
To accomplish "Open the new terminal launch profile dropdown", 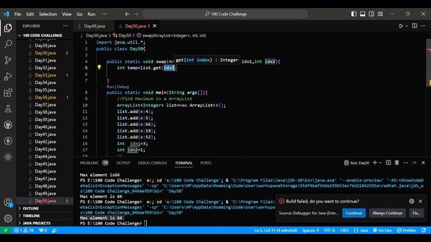I will pyautogui.click(x=380, y=163).
